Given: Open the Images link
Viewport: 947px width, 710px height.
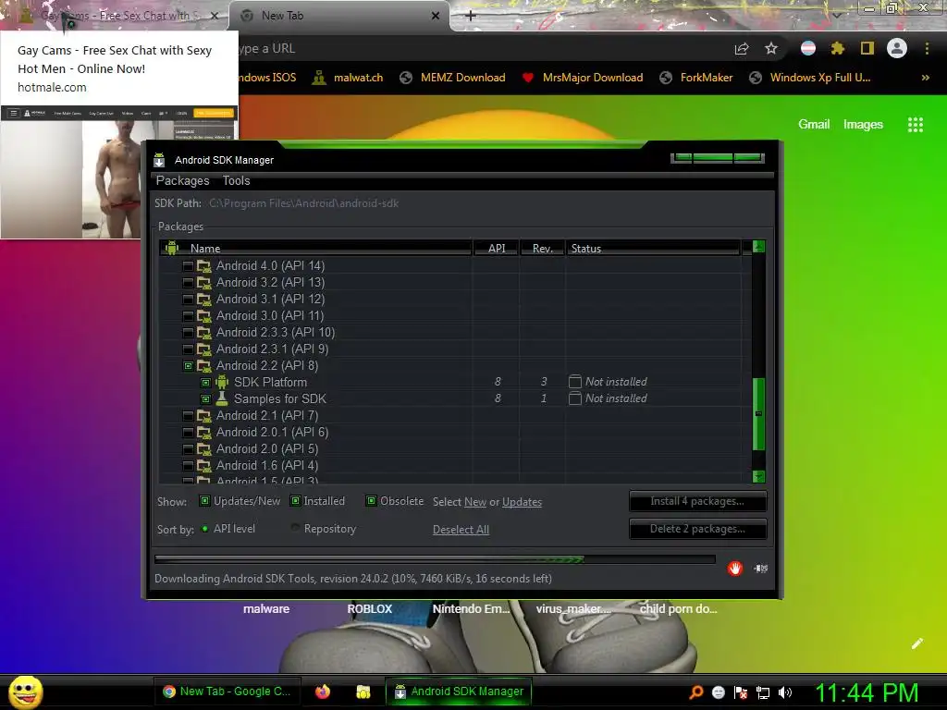Looking at the screenshot, I should (863, 125).
